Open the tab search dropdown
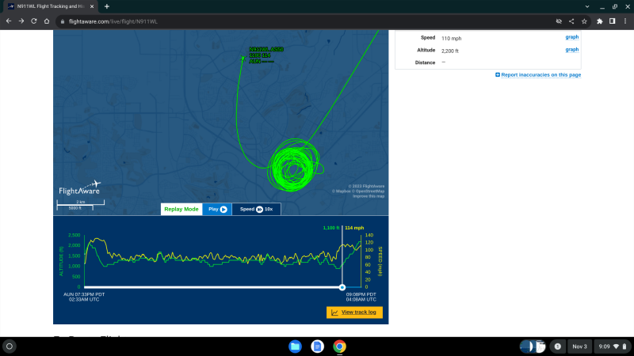Viewport: 634px width, 356px height. (x=587, y=6)
